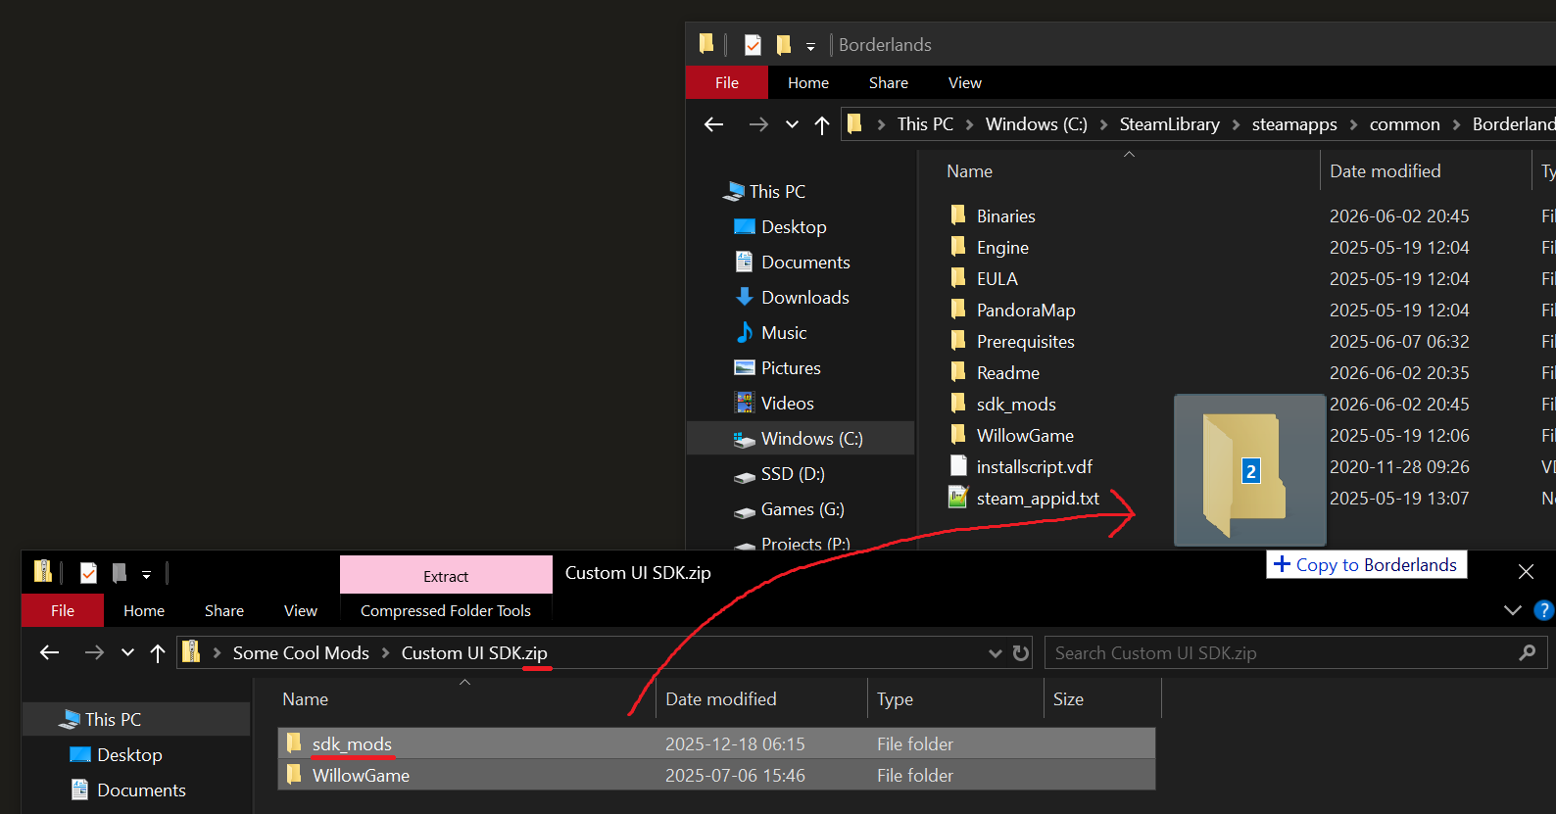Select the Prerequisites folder
This screenshot has width=1556, height=814.
[1011, 342]
